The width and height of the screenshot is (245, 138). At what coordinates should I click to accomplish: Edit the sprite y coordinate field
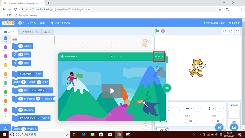tap(219, 109)
